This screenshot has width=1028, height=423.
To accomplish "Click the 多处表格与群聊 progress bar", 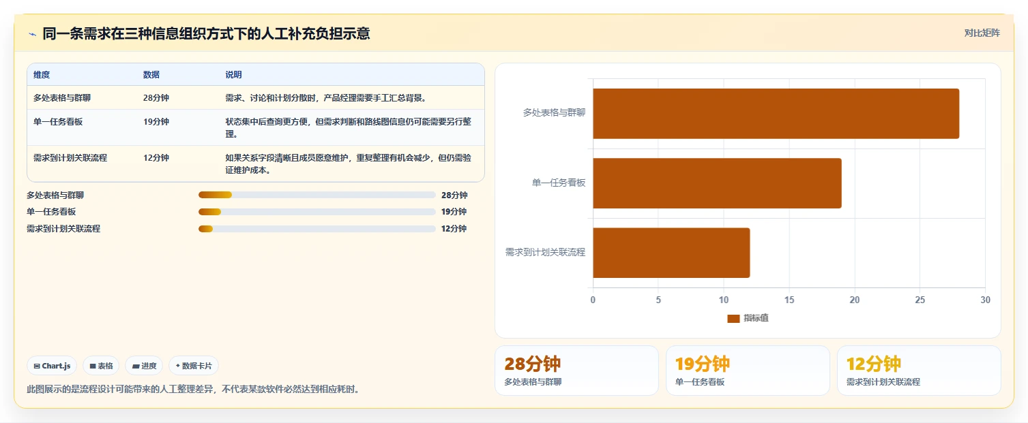I will pos(317,195).
